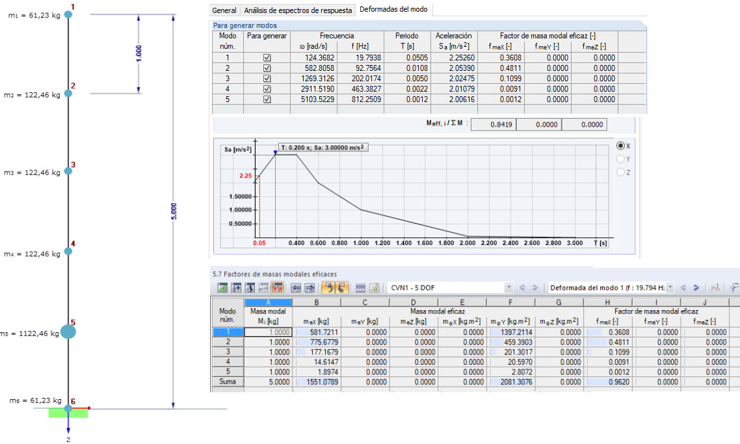This screenshot has height=444, width=740.
Task: Click the second toolbar icon with plus arrows
Action: [x=236, y=287]
